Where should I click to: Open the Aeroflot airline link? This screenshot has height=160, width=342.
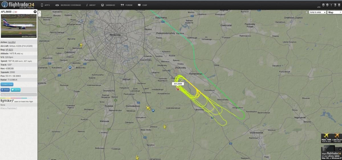coord(12,42)
